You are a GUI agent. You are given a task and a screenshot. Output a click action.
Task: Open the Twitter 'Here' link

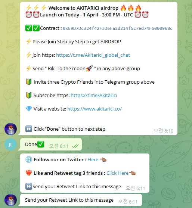(93, 159)
